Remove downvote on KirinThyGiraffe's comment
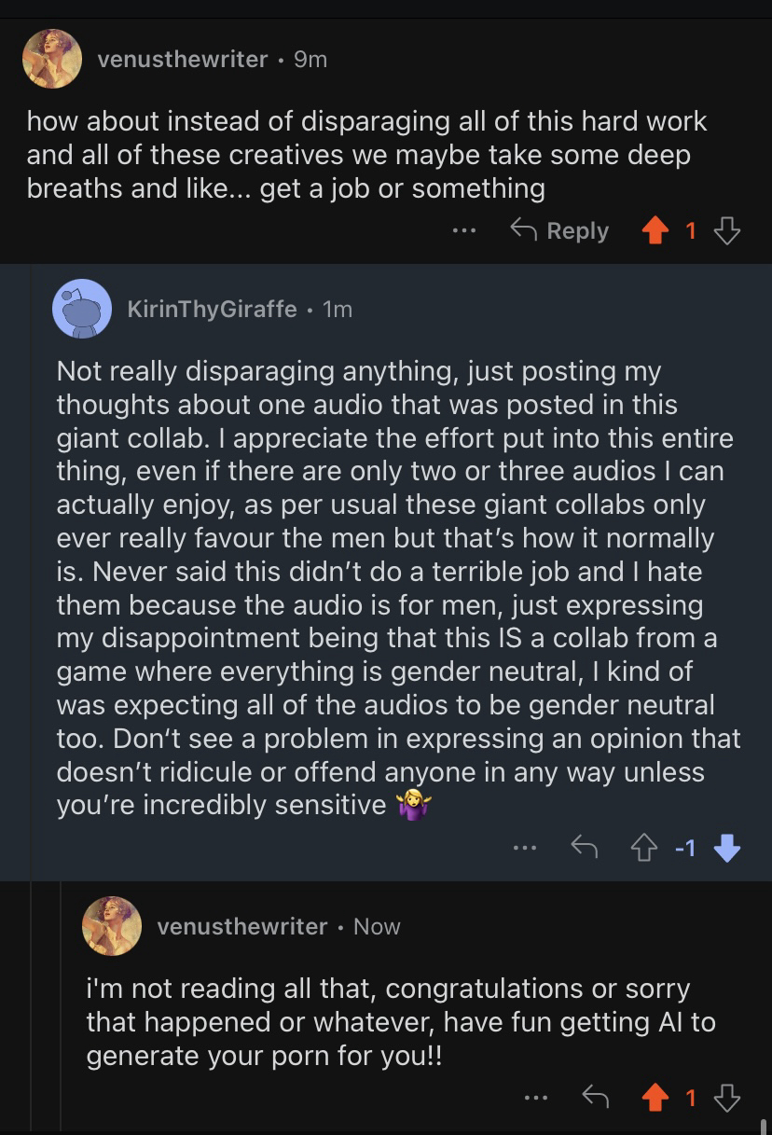Image resolution: width=772 pixels, height=1135 pixels. click(x=726, y=847)
